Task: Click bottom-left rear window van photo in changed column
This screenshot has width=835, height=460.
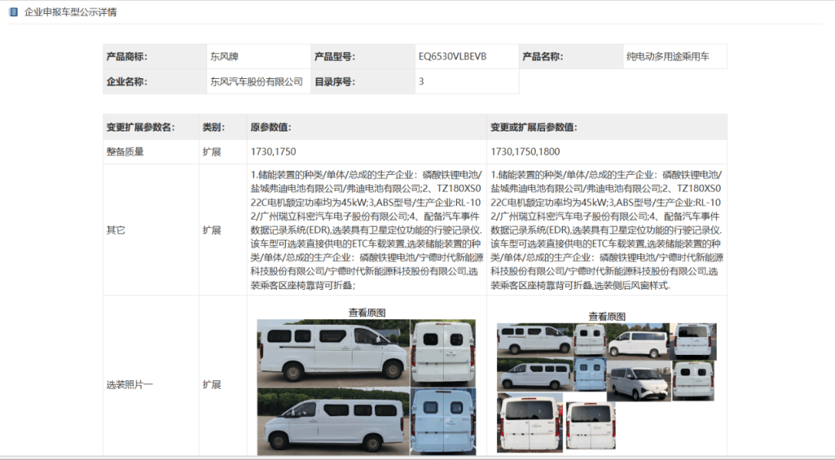Action: click(x=530, y=423)
